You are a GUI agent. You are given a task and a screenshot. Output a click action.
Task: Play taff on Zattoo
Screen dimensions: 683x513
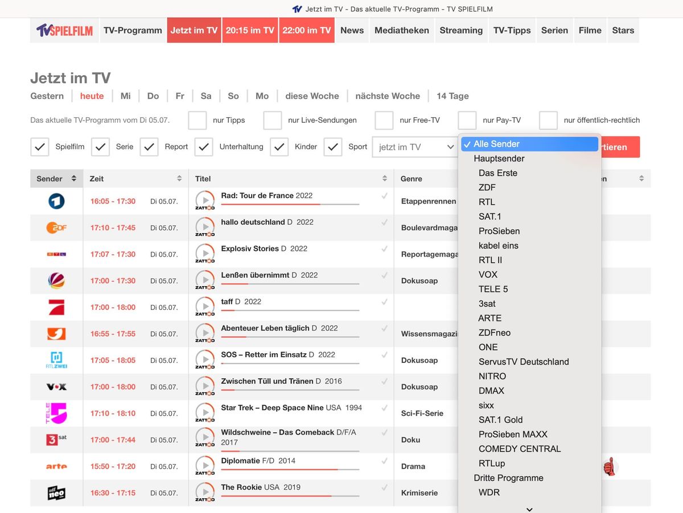[205, 307]
